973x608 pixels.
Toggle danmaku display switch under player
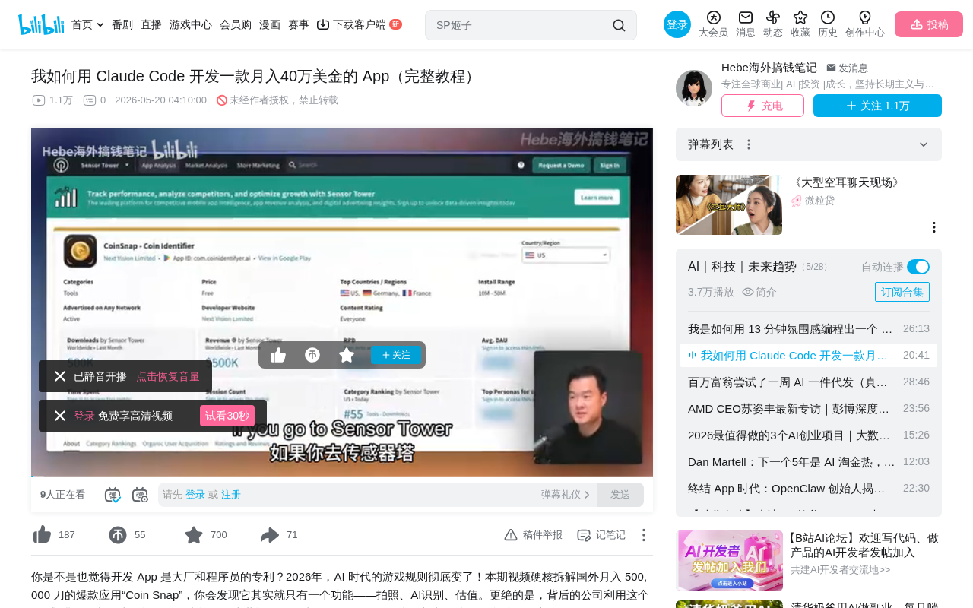pos(113,495)
